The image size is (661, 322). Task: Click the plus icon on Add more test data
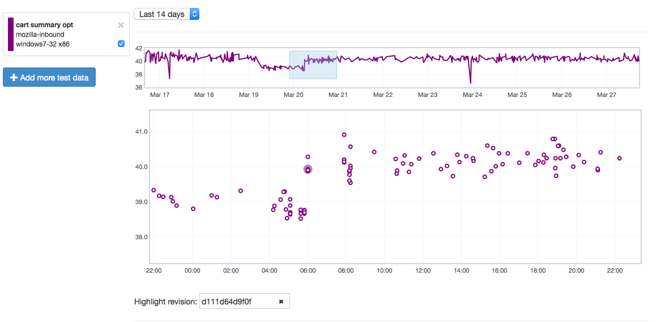click(x=13, y=78)
